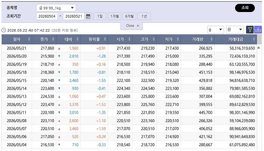The height and width of the screenshot is (151, 264).
Task: Select the 1일 period button
Action: pyautogui.click(x=100, y=16)
